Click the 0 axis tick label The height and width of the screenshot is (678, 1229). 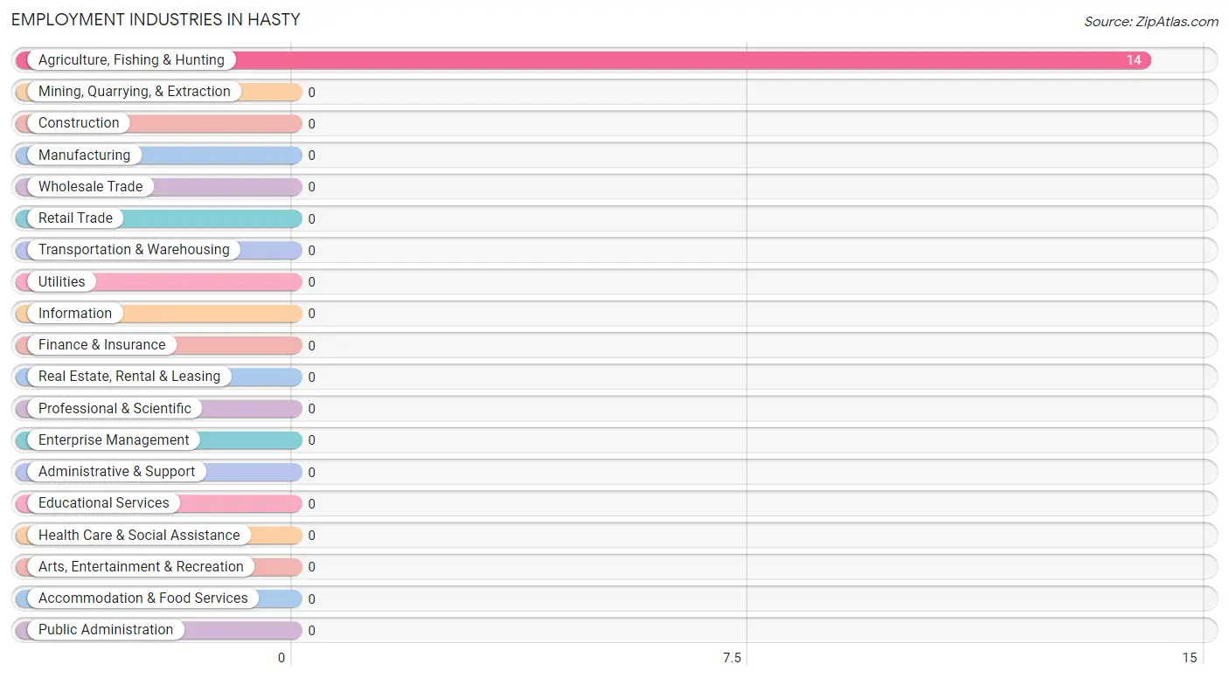pyautogui.click(x=281, y=658)
